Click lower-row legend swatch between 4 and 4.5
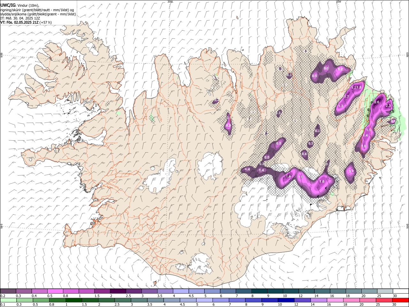This screenshot has width=409, height=307. [172, 300]
